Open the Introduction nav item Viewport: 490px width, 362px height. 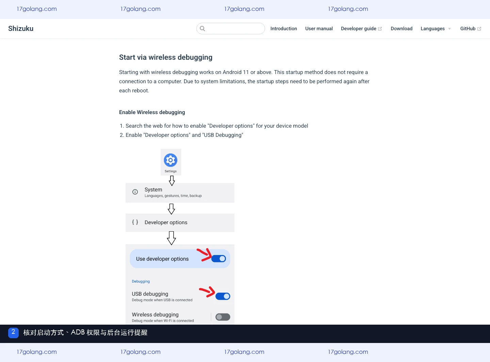pos(284,29)
